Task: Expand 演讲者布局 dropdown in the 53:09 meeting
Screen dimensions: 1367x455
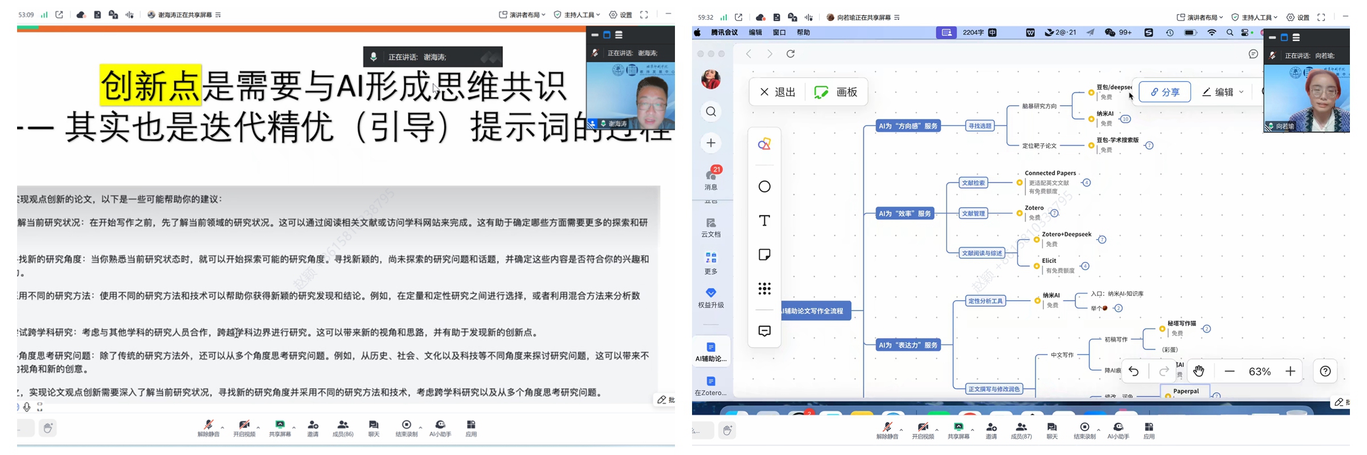Action: pyautogui.click(x=522, y=15)
